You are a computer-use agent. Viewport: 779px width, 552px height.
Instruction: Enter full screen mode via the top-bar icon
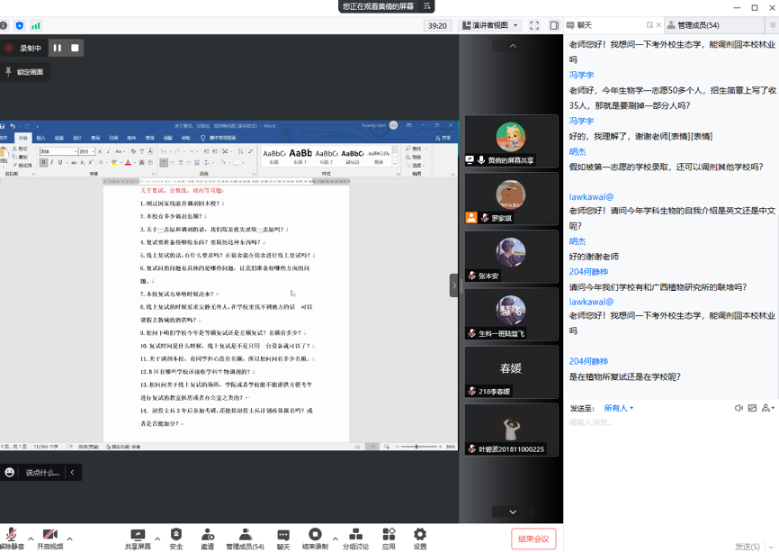pos(534,26)
